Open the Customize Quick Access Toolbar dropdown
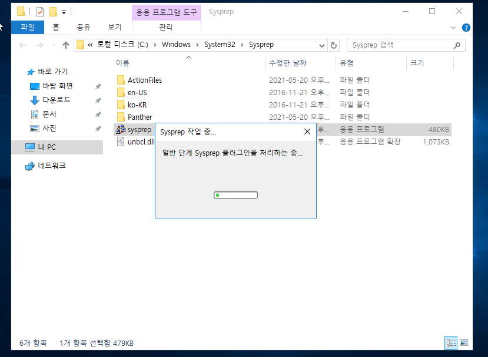The image size is (488, 357). coord(64,12)
